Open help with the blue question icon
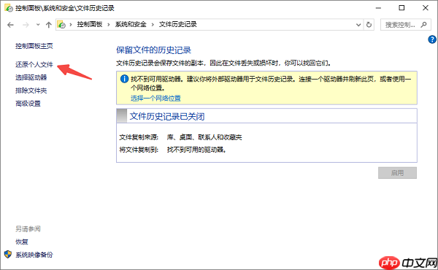The image size is (438, 270). (x=432, y=39)
